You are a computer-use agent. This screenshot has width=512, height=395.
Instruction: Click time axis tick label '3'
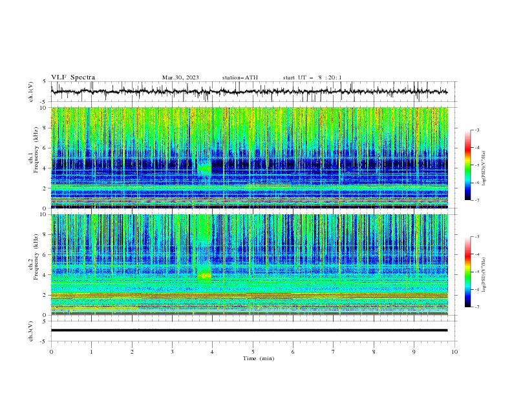tap(172, 352)
